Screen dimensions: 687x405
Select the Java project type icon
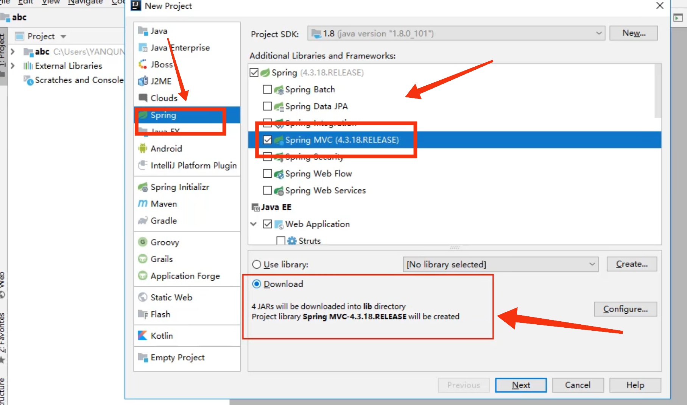coord(143,31)
